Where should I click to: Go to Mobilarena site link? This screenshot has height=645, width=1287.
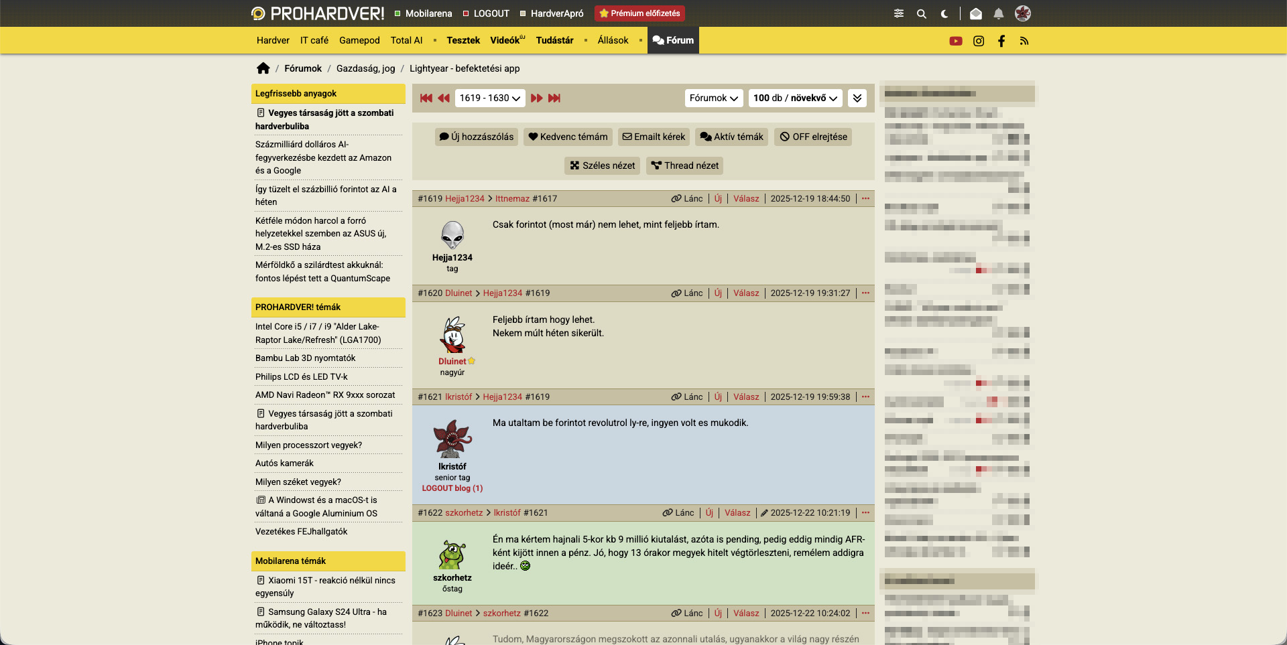(x=423, y=13)
